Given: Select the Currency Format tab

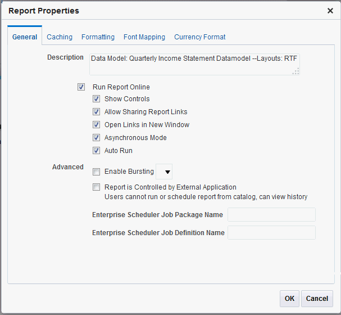Looking at the screenshot, I should (199, 37).
